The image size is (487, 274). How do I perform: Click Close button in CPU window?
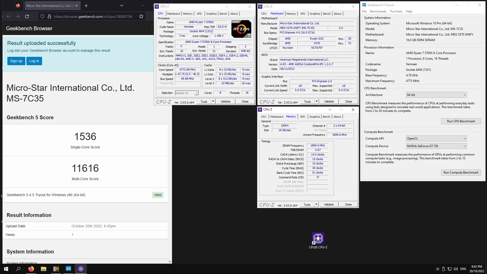pos(245,101)
